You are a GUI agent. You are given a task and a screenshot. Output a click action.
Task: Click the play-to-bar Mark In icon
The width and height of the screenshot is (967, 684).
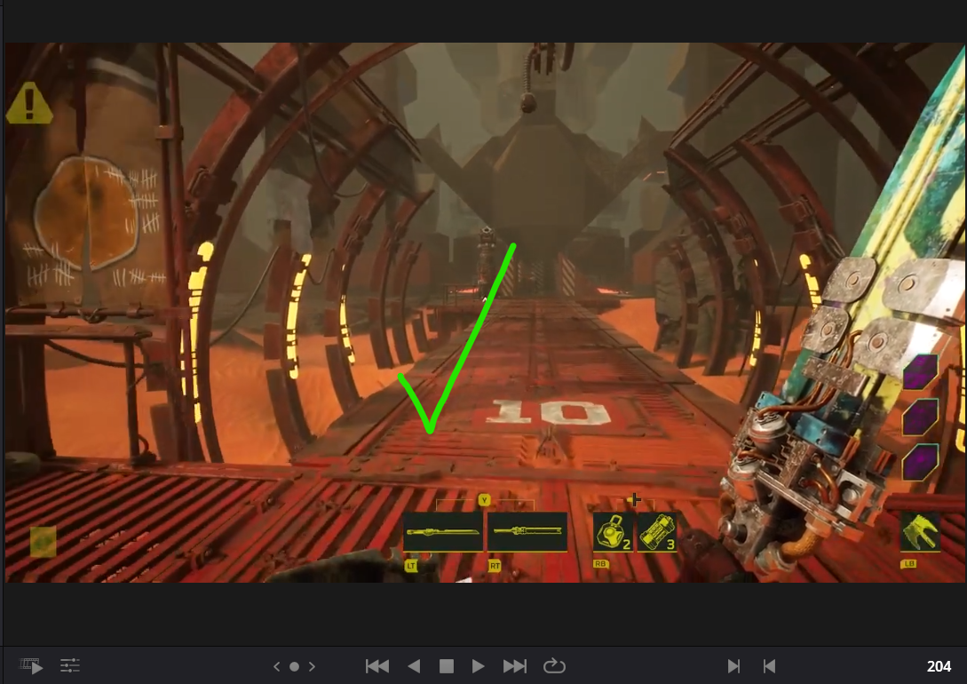pyautogui.click(x=733, y=666)
